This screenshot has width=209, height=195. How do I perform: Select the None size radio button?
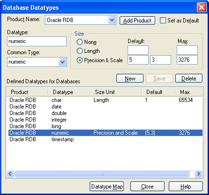79,42
